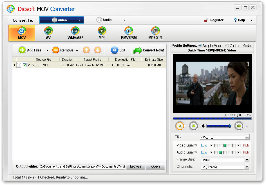Click the green Add Files plus icon

tap(22, 50)
